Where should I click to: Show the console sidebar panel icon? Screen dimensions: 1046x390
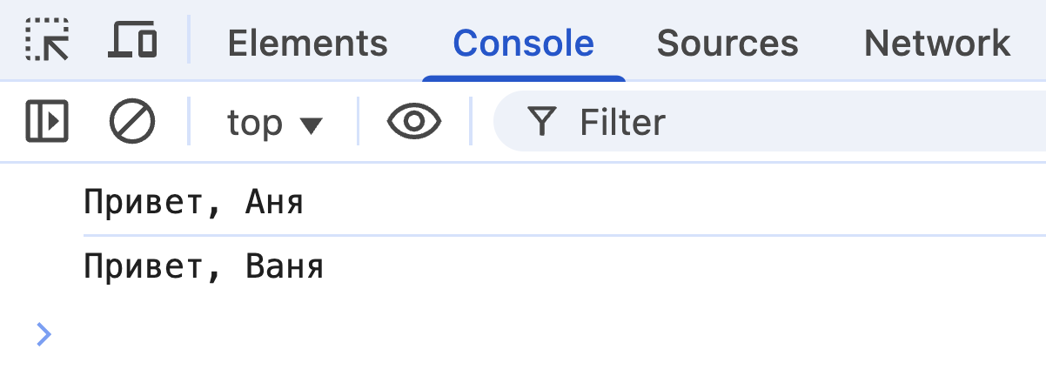click(x=47, y=122)
